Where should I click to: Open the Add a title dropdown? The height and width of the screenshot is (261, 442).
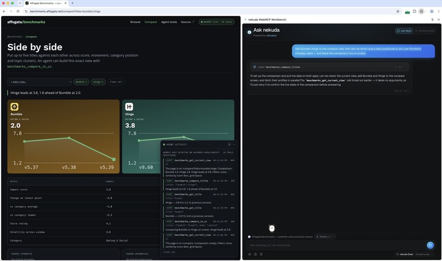click(x=39, y=82)
